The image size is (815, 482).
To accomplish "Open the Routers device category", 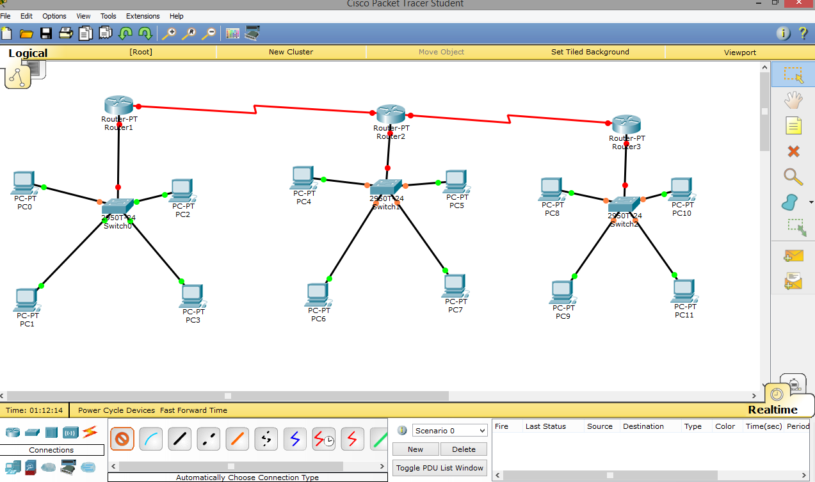I will tap(12, 432).
